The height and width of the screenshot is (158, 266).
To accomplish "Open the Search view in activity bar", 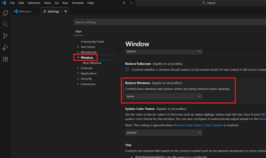I will pyautogui.click(x=5, y=24).
